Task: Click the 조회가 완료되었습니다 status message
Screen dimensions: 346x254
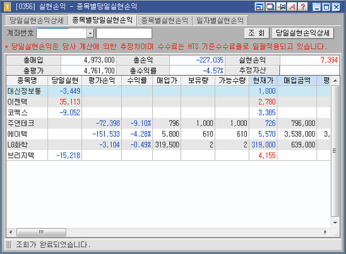Action: coord(53,245)
